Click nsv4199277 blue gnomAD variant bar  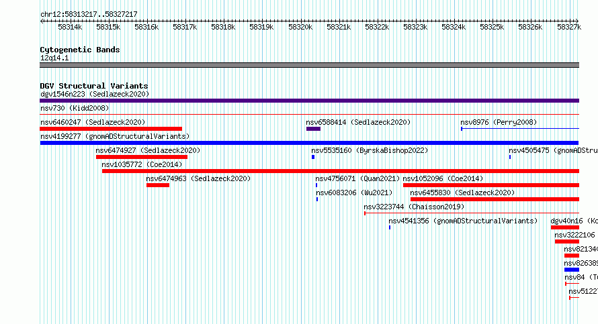309,143
